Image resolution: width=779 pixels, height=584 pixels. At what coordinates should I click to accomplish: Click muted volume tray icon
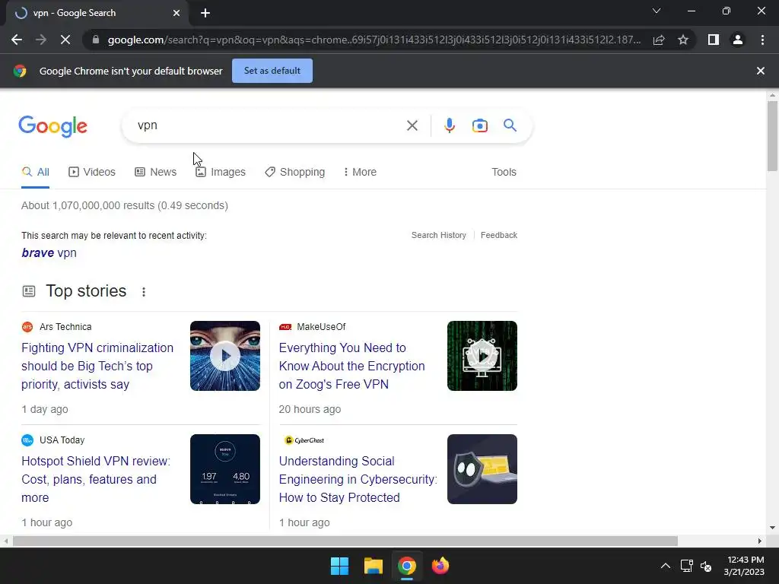[x=706, y=566]
